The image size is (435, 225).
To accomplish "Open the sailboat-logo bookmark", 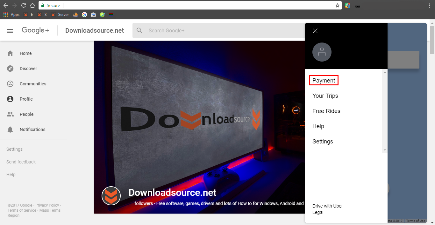I will 75,15.
